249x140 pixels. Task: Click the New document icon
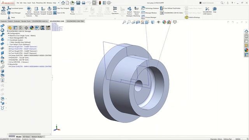67,3
